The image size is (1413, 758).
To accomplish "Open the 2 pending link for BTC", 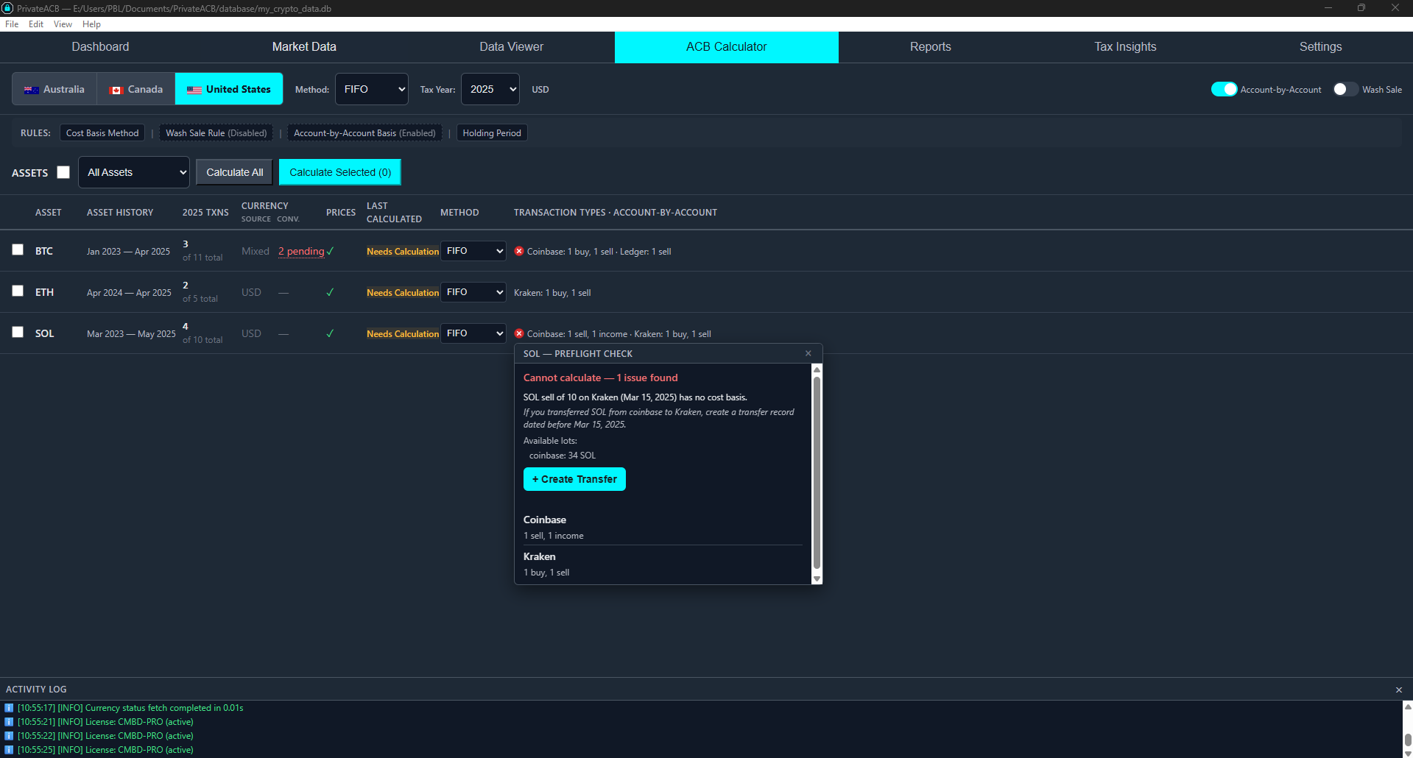I will click(300, 252).
